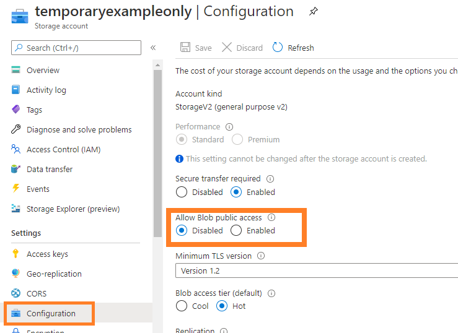The image size is (458, 333).
Task: Click the info icon beside Performance
Action: [x=229, y=127]
